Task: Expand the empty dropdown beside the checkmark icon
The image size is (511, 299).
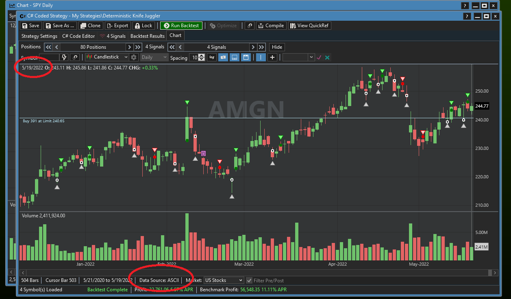Action: click(x=311, y=58)
